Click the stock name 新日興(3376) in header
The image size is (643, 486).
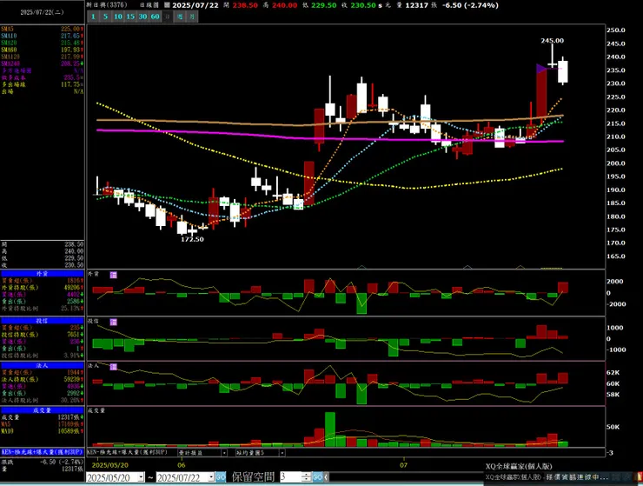pos(107,5)
